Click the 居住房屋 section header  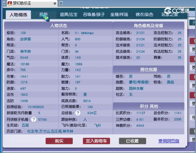[x=149, y=70]
